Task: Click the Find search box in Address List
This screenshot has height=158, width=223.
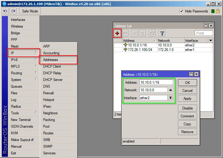Action: tap(204, 33)
